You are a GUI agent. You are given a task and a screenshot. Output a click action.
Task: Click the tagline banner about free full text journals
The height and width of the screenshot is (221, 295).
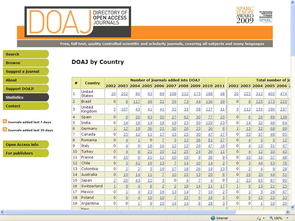click(x=145, y=44)
